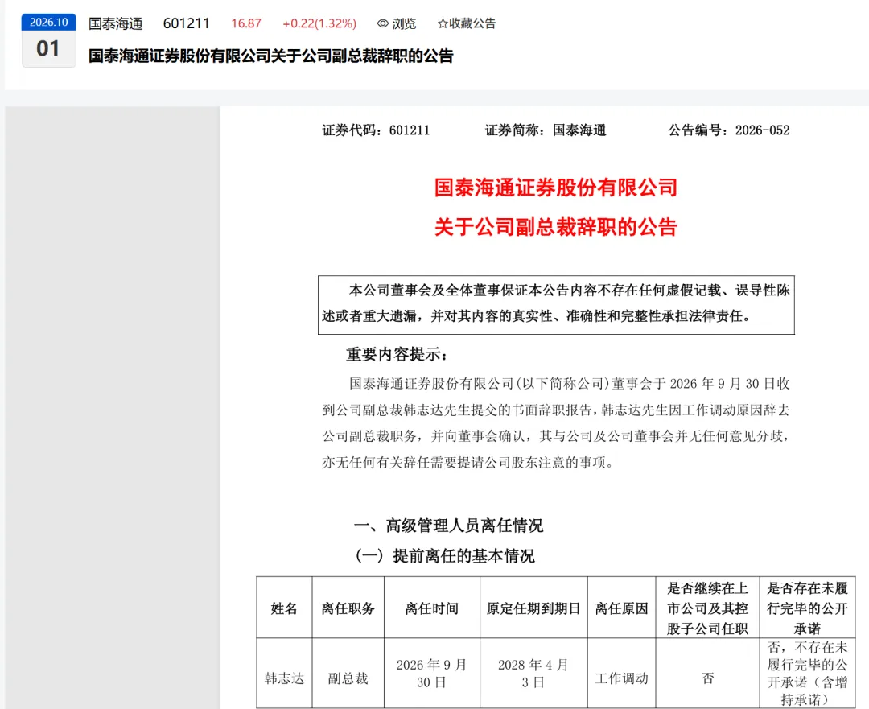Click the 原定任期到期日 table header
The image size is (869, 709).
pyautogui.click(x=533, y=608)
